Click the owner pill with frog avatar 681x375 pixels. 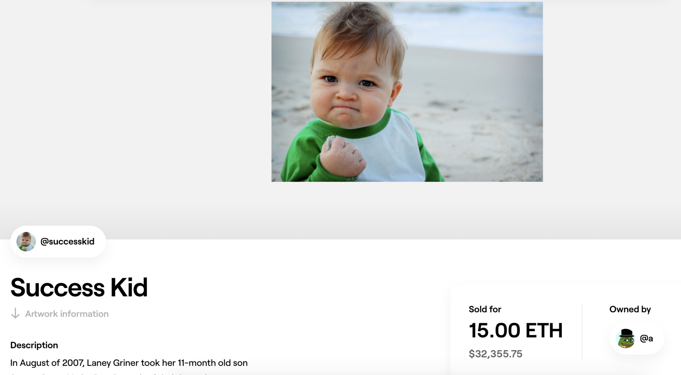coord(637,339)
